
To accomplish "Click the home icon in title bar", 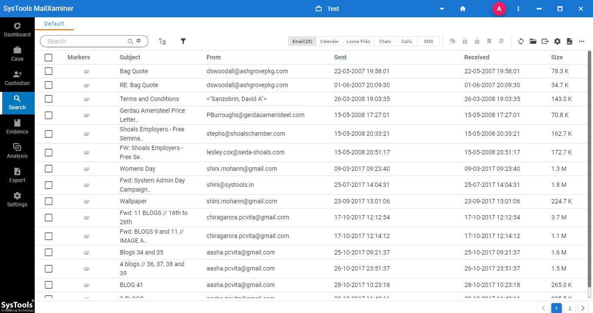I will [x=463, y=9].
